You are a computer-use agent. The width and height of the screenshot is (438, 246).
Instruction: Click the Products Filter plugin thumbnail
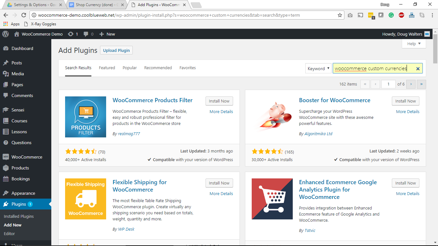click(x=86, y=117)
